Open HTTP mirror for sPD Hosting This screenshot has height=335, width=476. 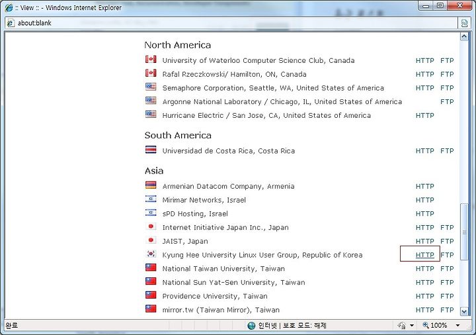(x=424, y=214)
